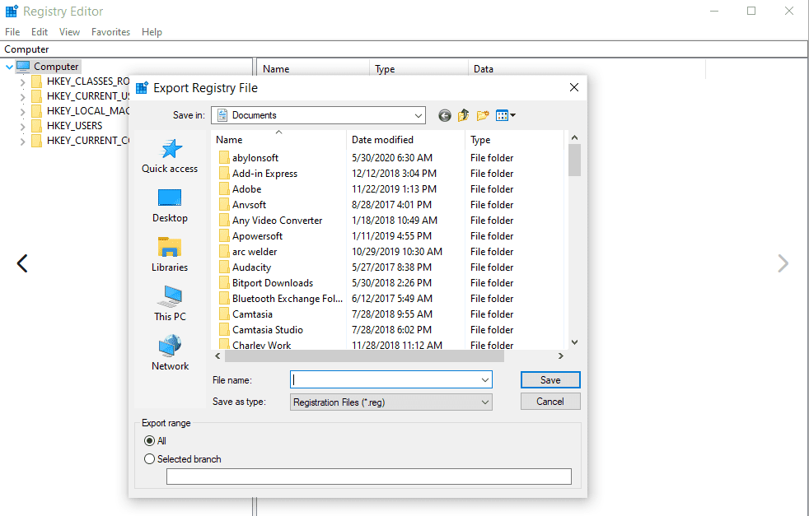Click the Cancel button
The width and height of the screenshot is (809, 516).
coord(550,402)
